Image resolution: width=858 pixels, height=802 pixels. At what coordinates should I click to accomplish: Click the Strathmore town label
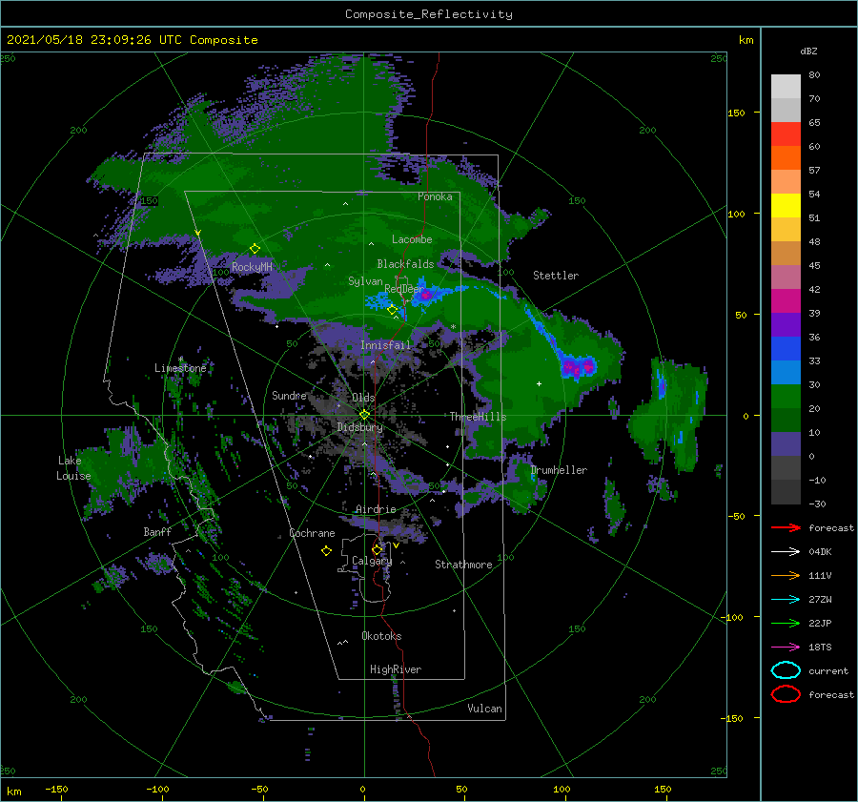coord(463,565)
